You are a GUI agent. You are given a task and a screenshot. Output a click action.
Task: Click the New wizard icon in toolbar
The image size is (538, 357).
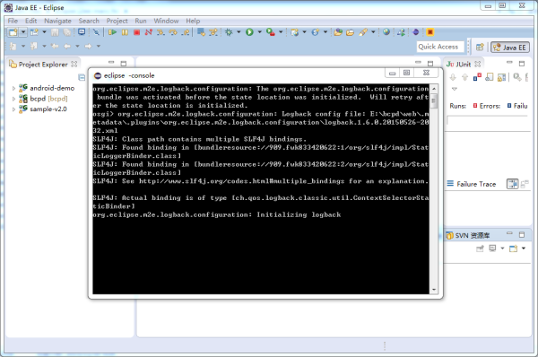point(13,32)
